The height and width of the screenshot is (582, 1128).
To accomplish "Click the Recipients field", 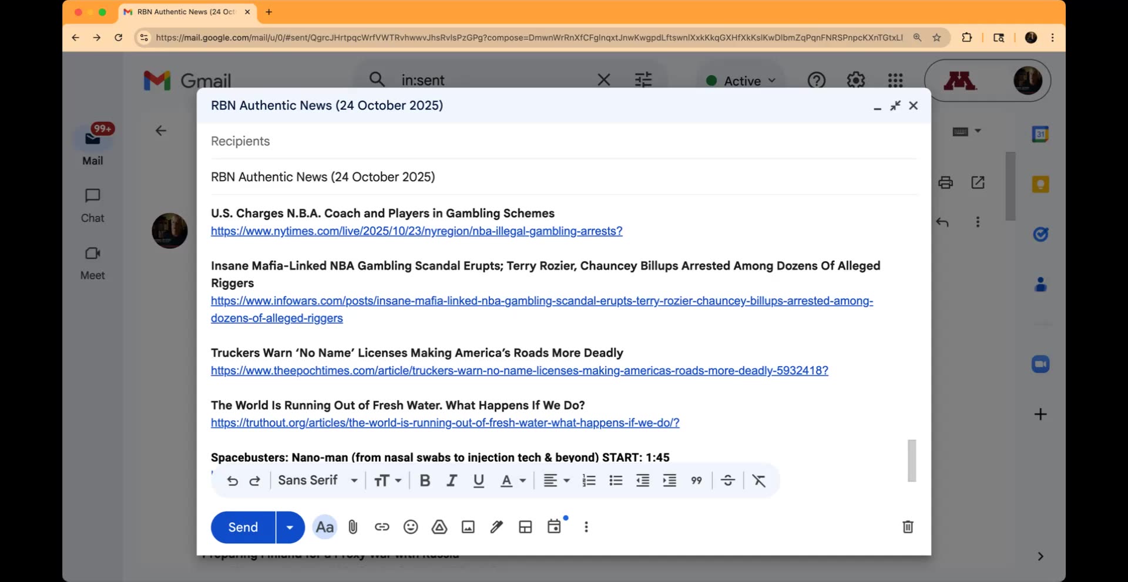I will 563,141.
